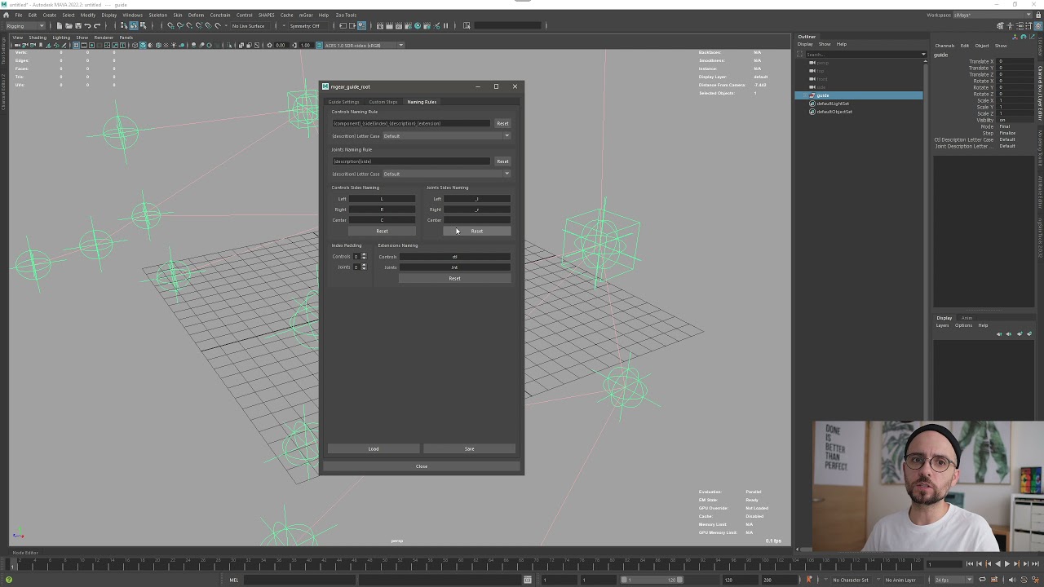This screenshot has height=587, width=1044.
Task: Pause the viewport using the pause icon
Action: [445, 26]
